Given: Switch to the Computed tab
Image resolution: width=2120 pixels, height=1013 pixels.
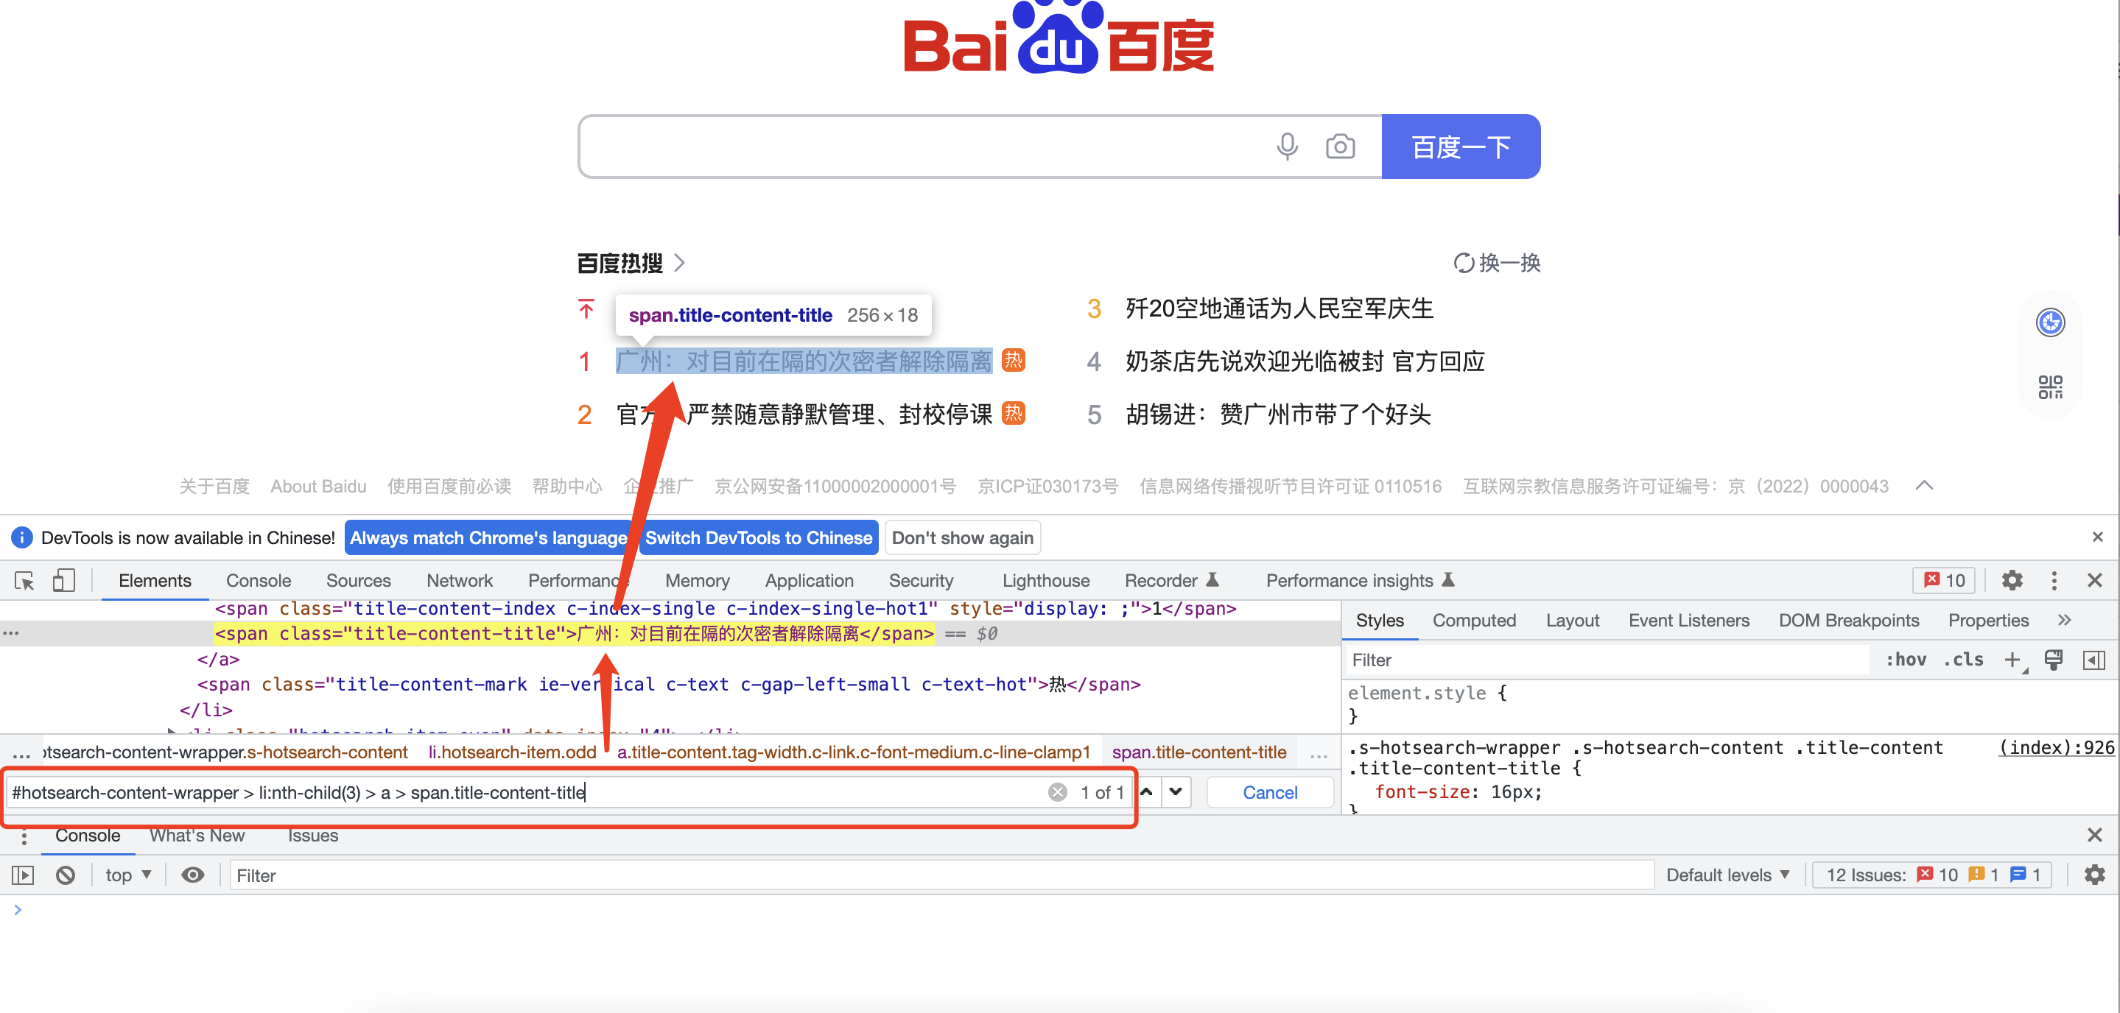Looking at the screenshot, I should coord(1474,620).
